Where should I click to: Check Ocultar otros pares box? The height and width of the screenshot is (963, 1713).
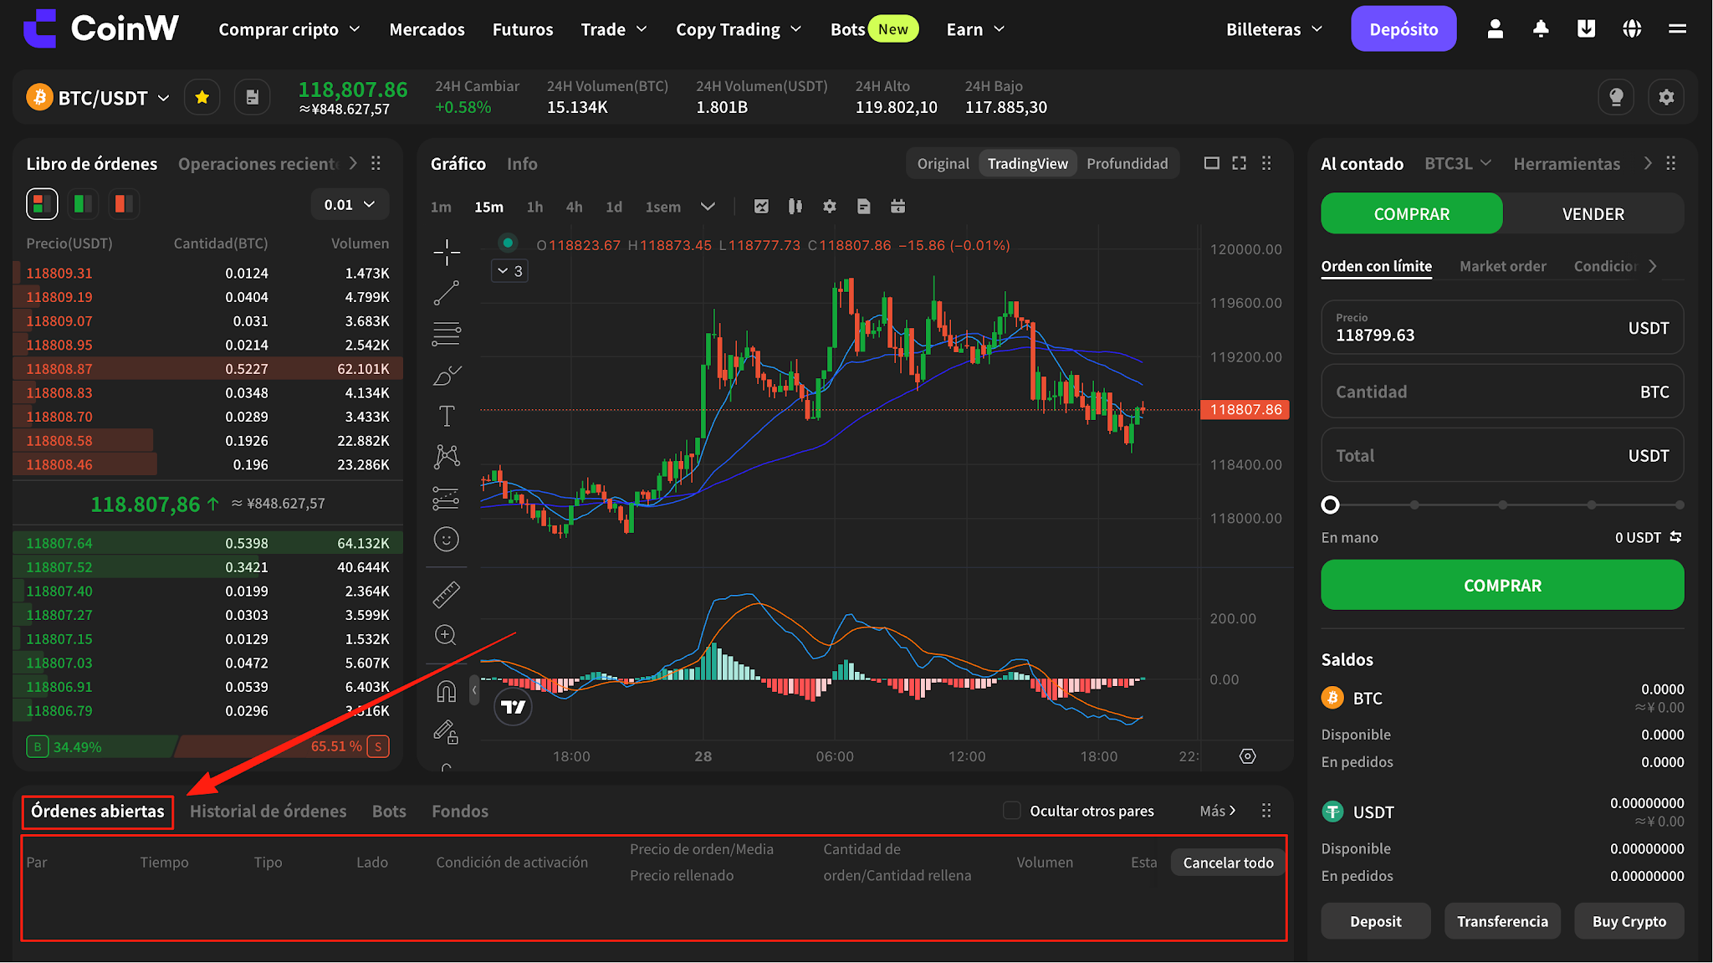pyautogui.click(x=1011, y=811)
